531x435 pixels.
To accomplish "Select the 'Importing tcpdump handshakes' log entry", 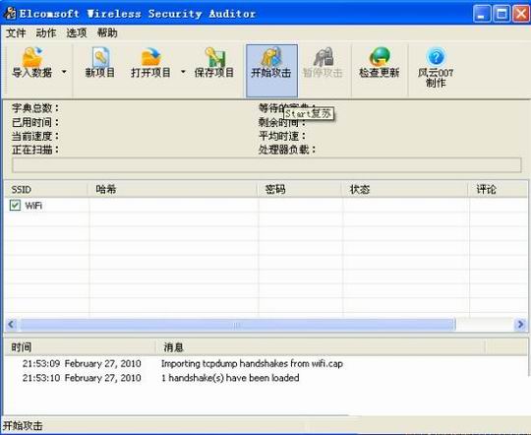I will pos(252,364).
